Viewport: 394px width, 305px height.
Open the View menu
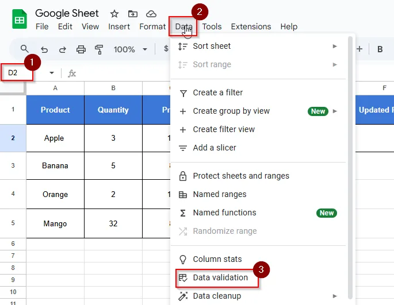[90, 26]
